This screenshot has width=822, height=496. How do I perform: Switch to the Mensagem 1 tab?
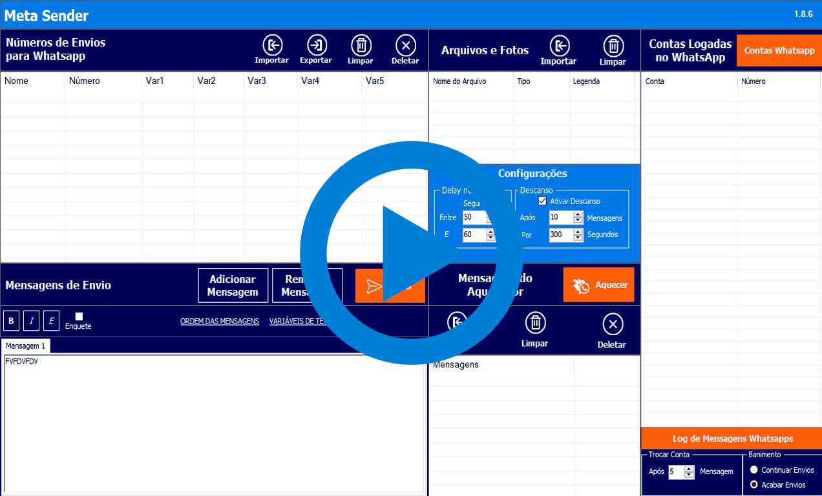(x=26, y=346)
